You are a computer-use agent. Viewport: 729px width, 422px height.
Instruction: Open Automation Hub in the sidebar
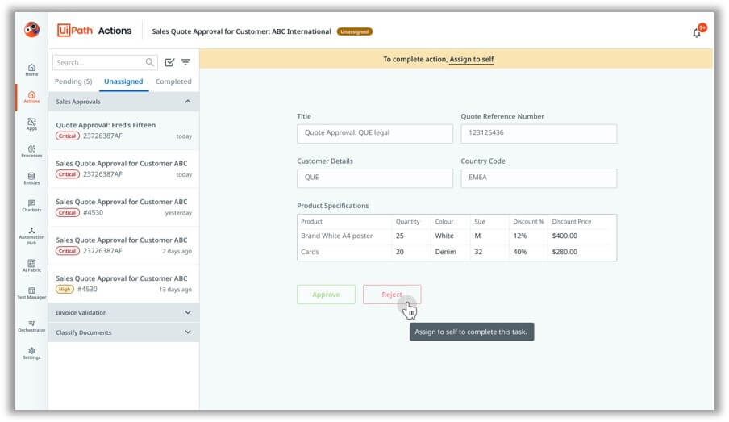point(31,236)
